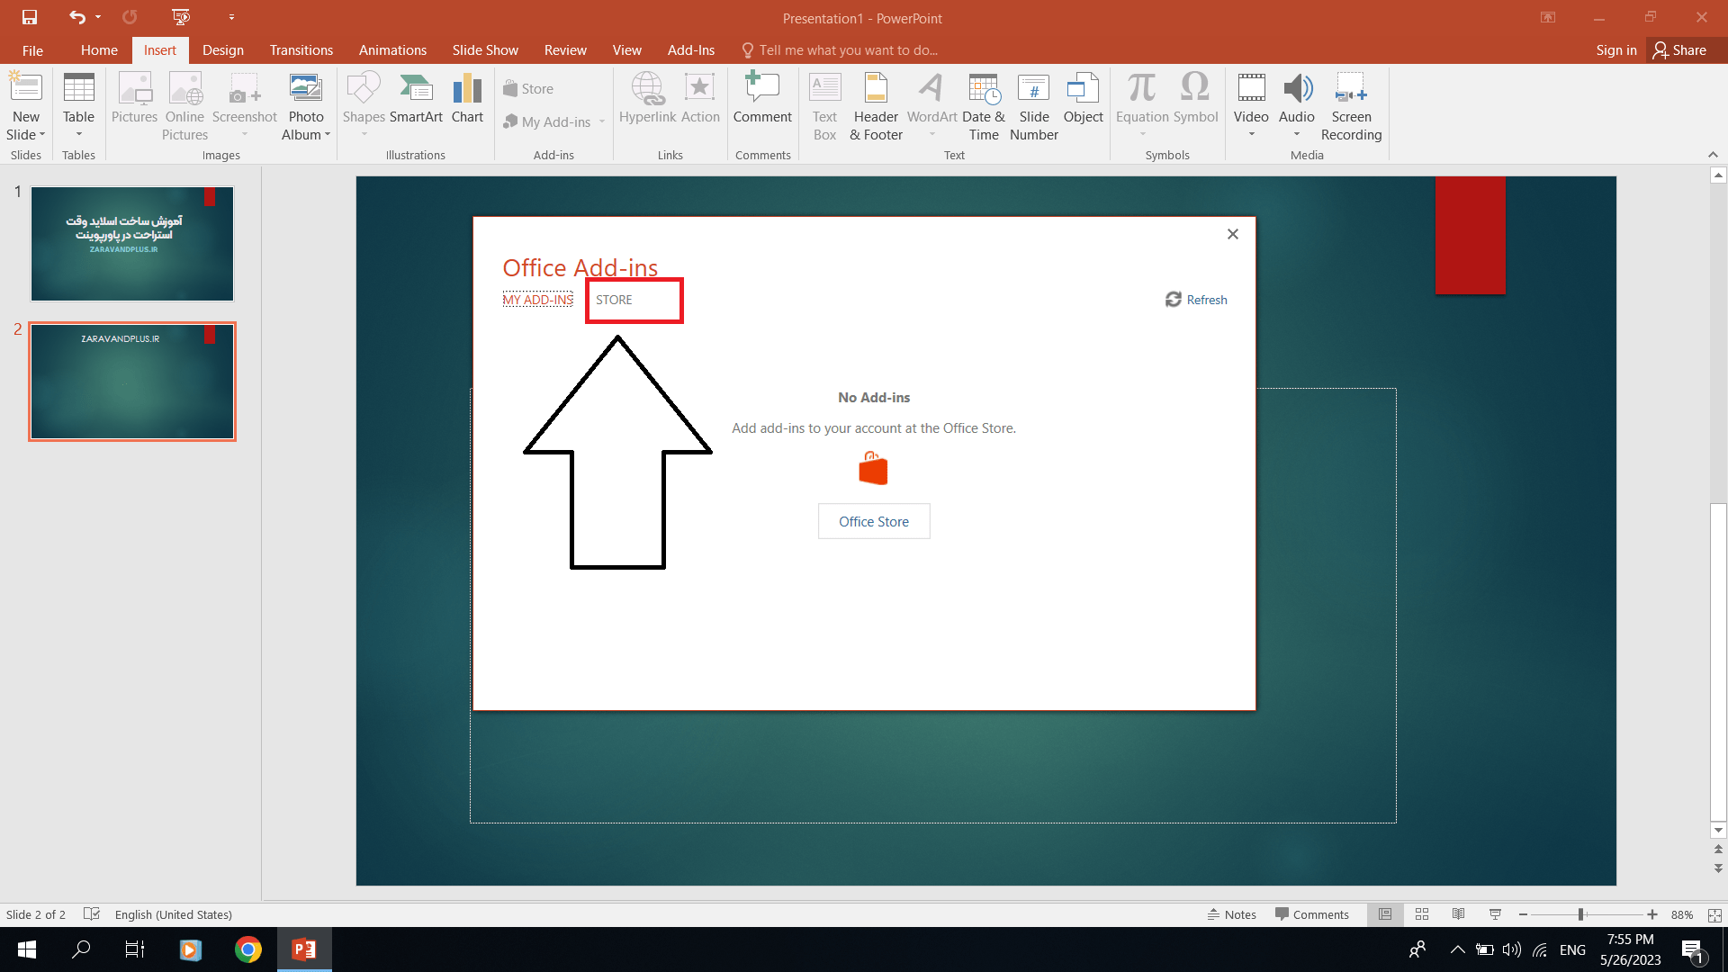The width and height of the screenshot is (1728, 972).
Task: Open the Undo history dropdown arrow
Action: click(x=98, y=17)
